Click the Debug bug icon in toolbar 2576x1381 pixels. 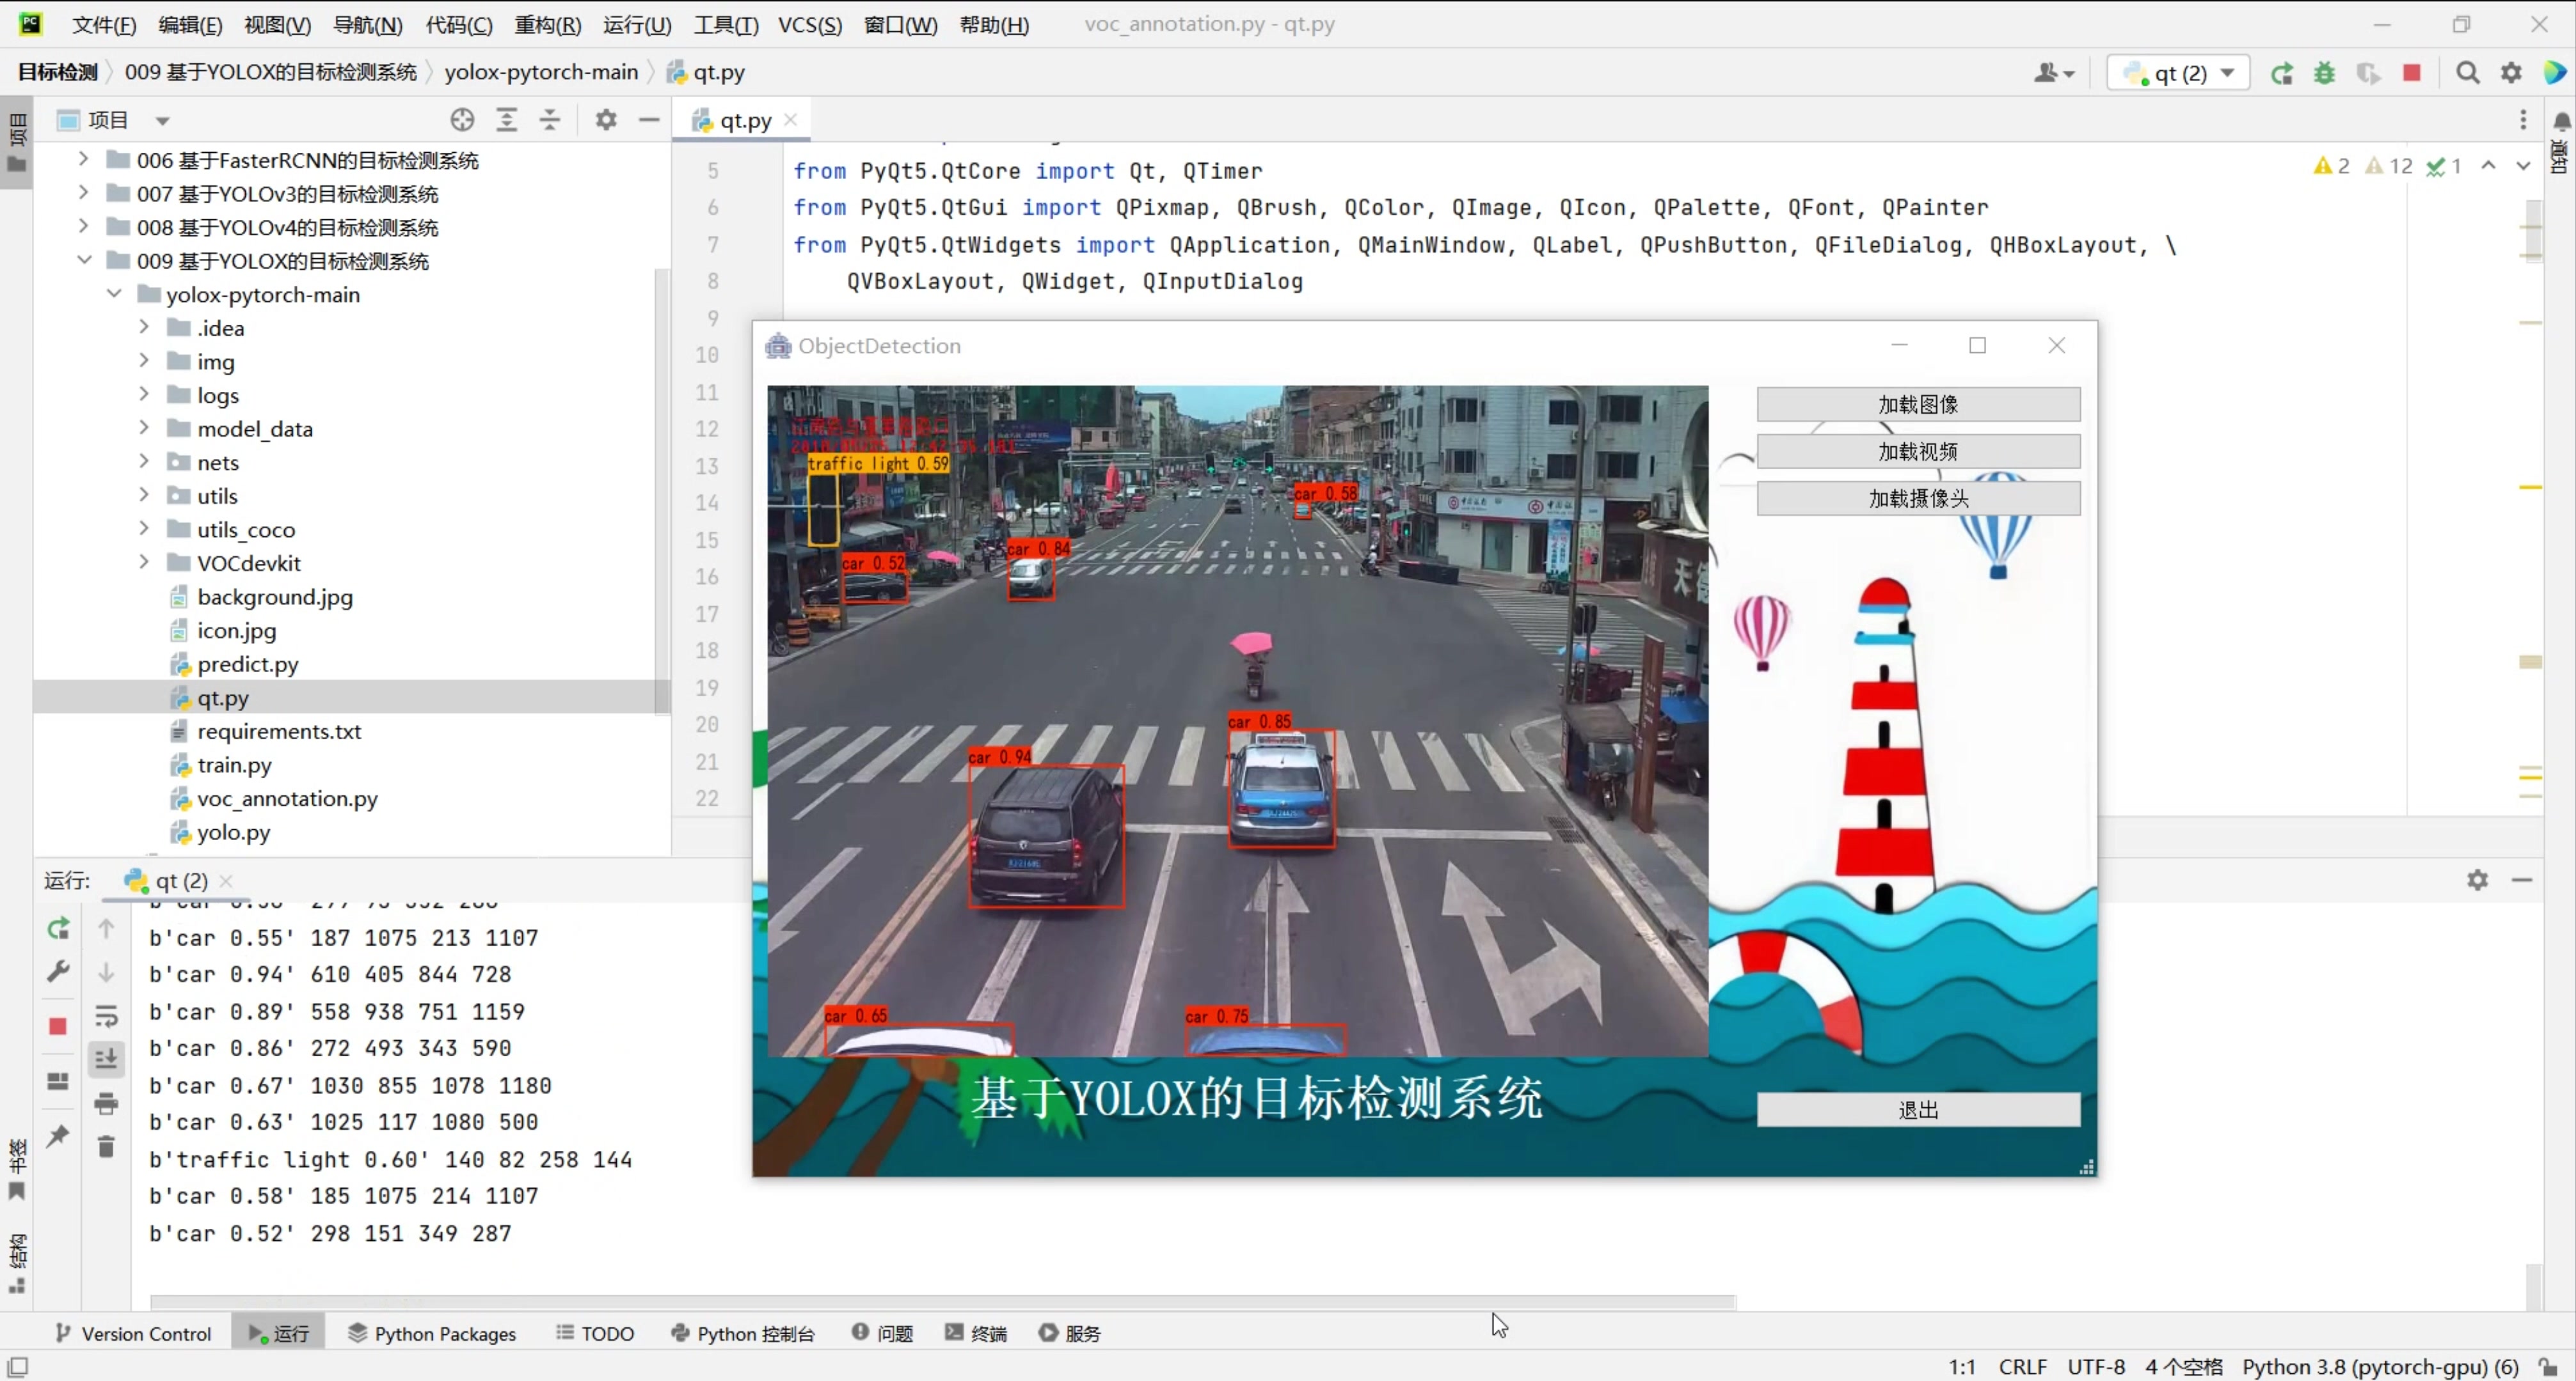click(2324, 73)
